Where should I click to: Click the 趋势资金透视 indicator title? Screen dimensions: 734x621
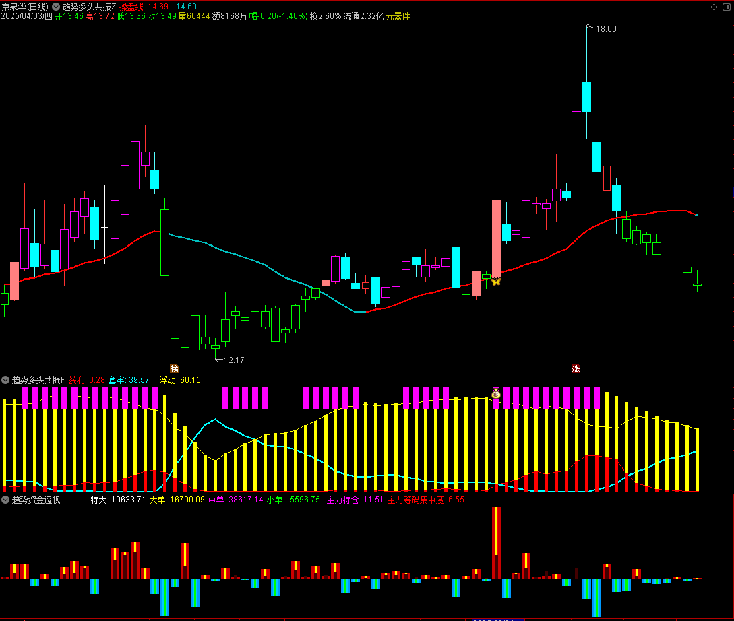[x=36, y=500]
